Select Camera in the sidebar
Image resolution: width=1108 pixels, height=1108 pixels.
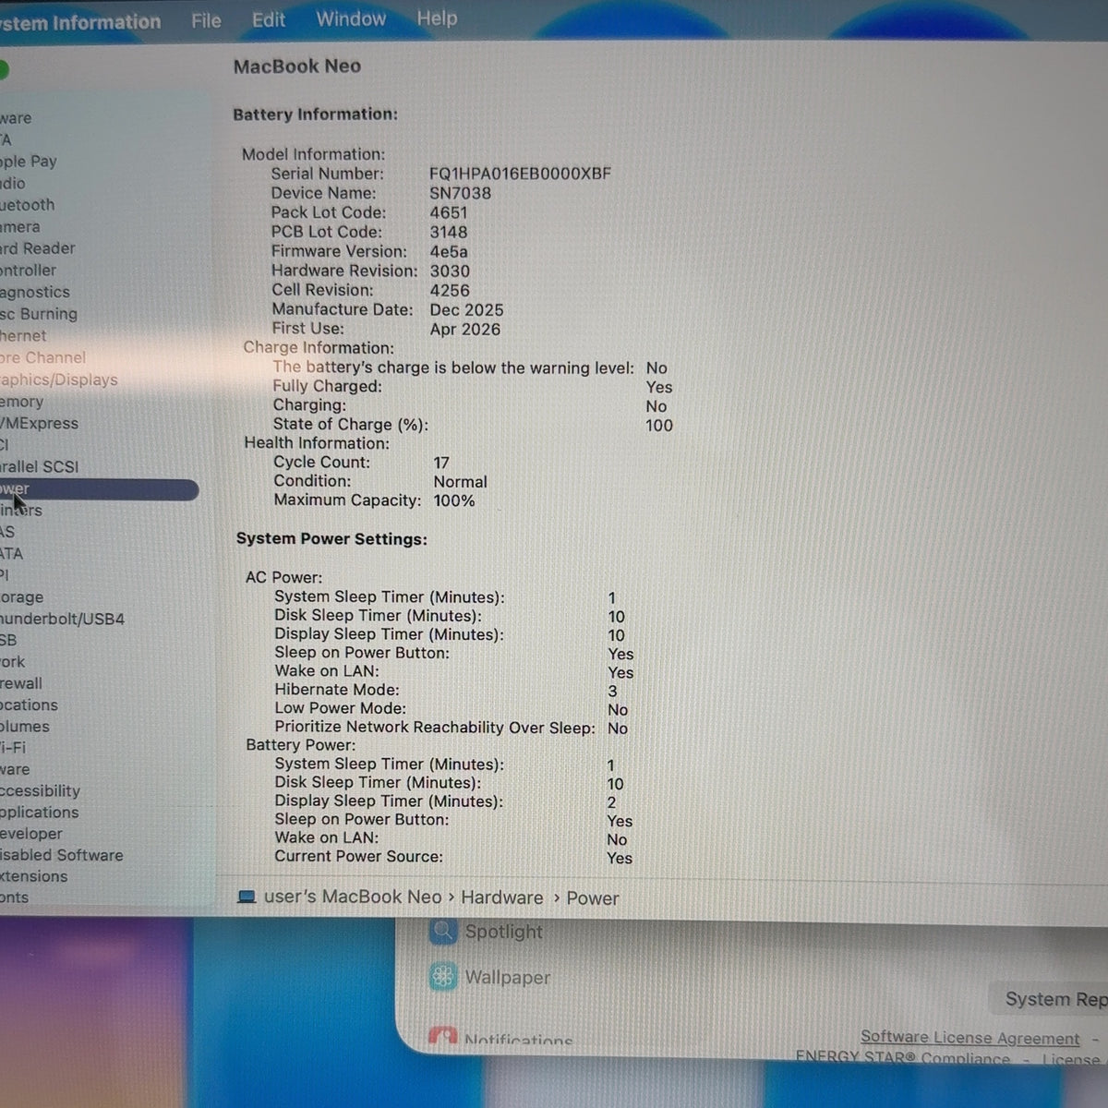click(x=20, y=227)
